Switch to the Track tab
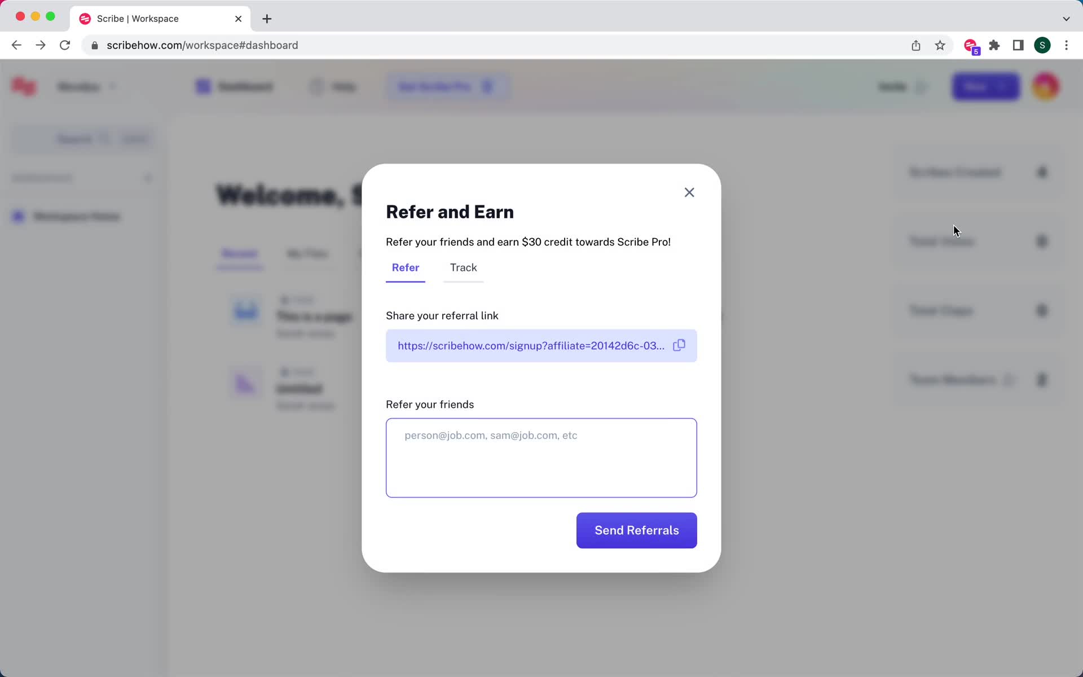 (463, 267)
